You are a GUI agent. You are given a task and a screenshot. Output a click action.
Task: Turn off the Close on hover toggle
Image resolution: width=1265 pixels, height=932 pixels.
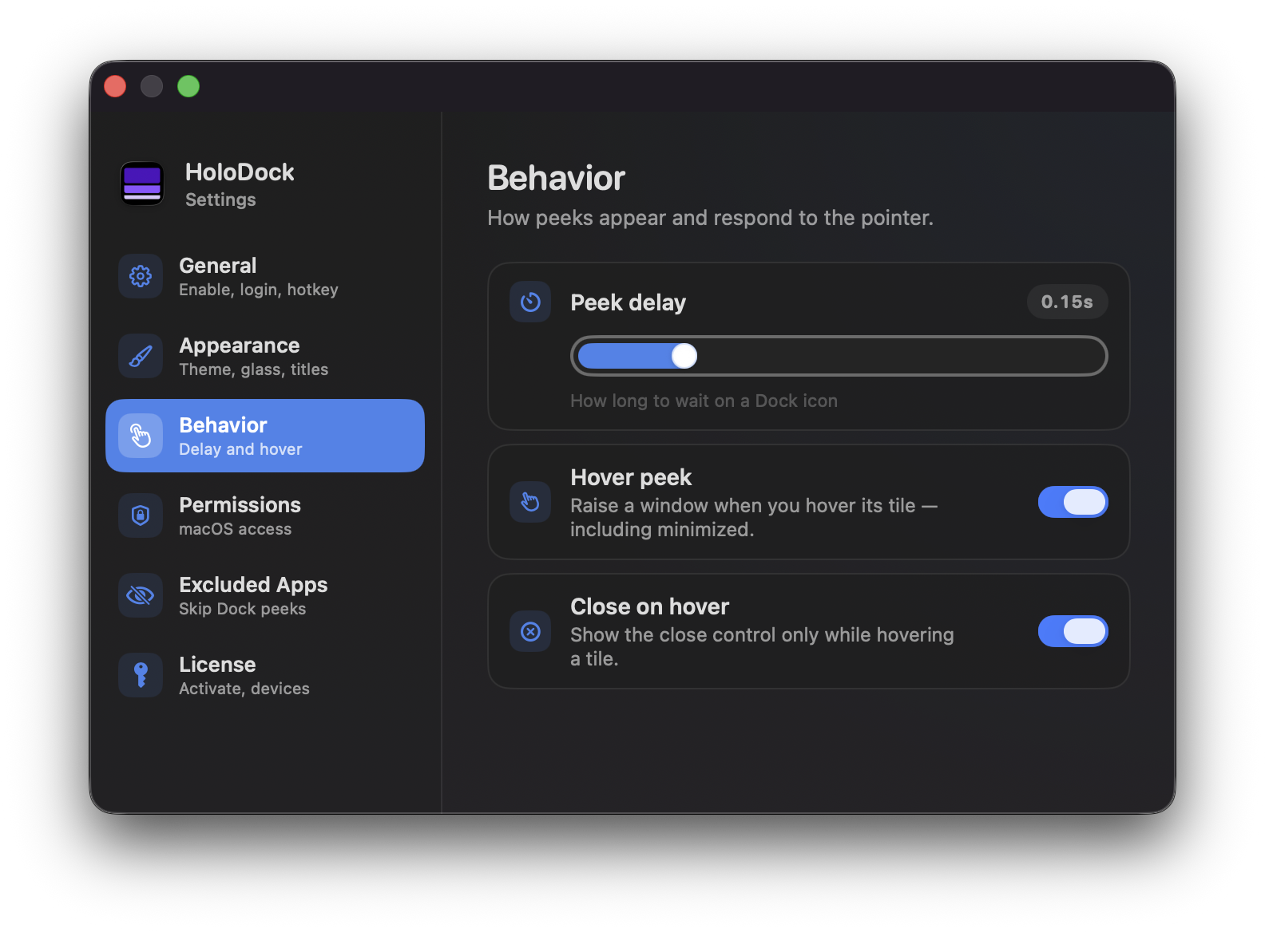[x=1073, y=631]
